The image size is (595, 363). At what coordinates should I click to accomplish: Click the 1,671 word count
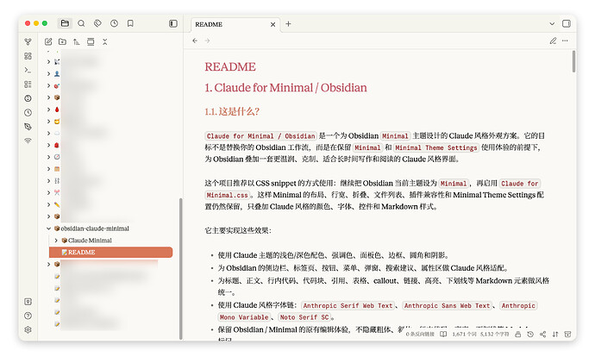464,335
